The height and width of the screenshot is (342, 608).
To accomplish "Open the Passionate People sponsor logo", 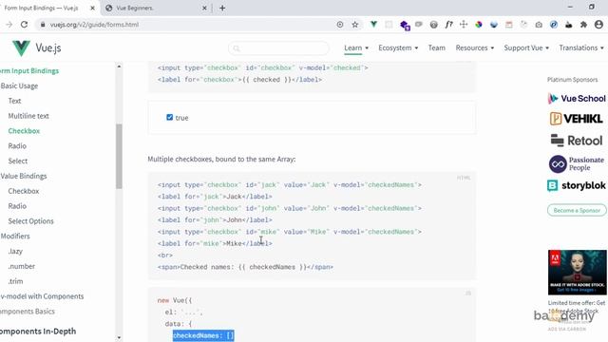I will click(577, 163).
